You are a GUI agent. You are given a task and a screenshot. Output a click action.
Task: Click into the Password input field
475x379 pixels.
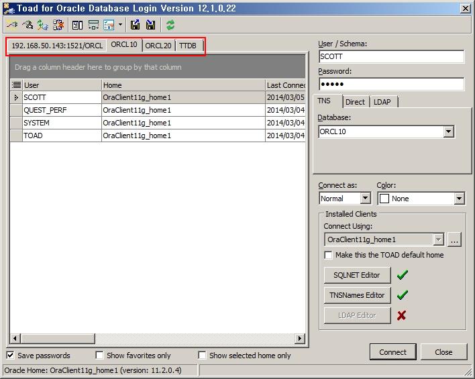point(391,85)
